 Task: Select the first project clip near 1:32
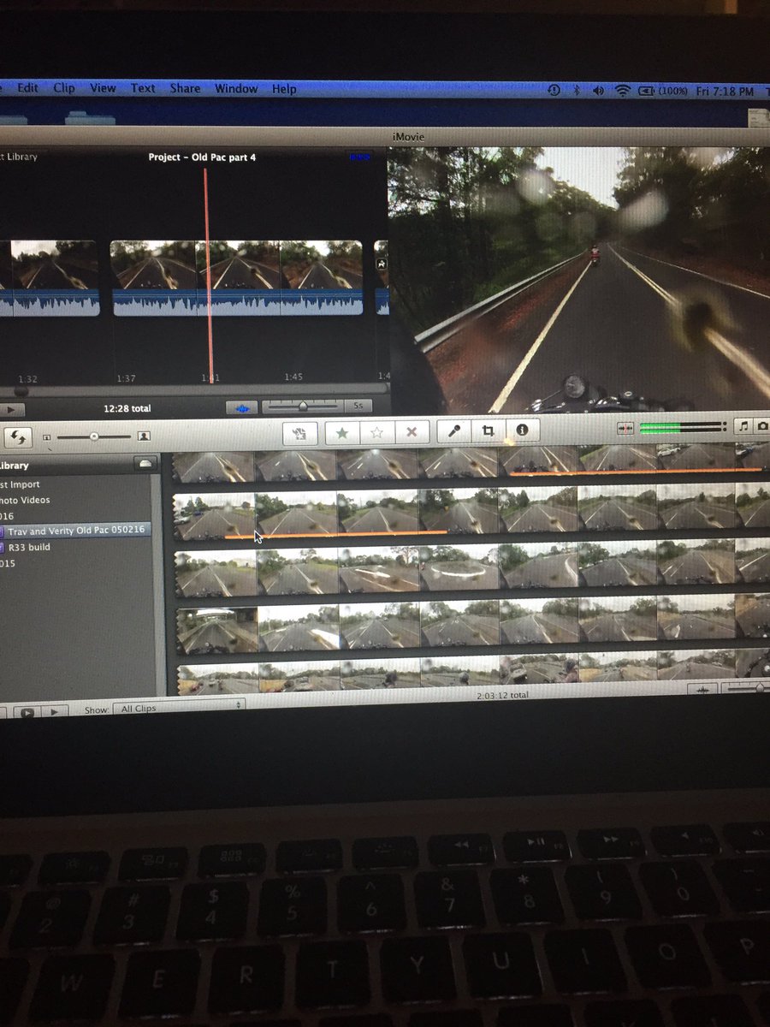coord(49,278)
